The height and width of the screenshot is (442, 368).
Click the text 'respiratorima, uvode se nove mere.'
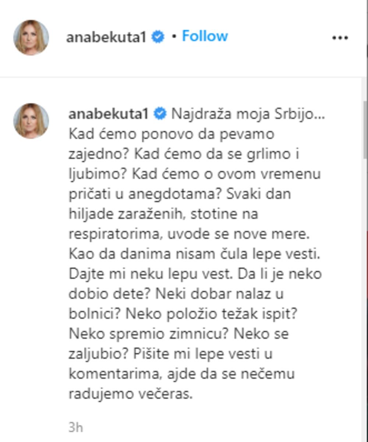pos(189,234)
